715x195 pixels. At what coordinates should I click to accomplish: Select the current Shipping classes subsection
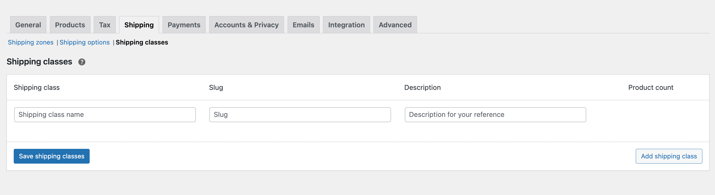(142, 42)
